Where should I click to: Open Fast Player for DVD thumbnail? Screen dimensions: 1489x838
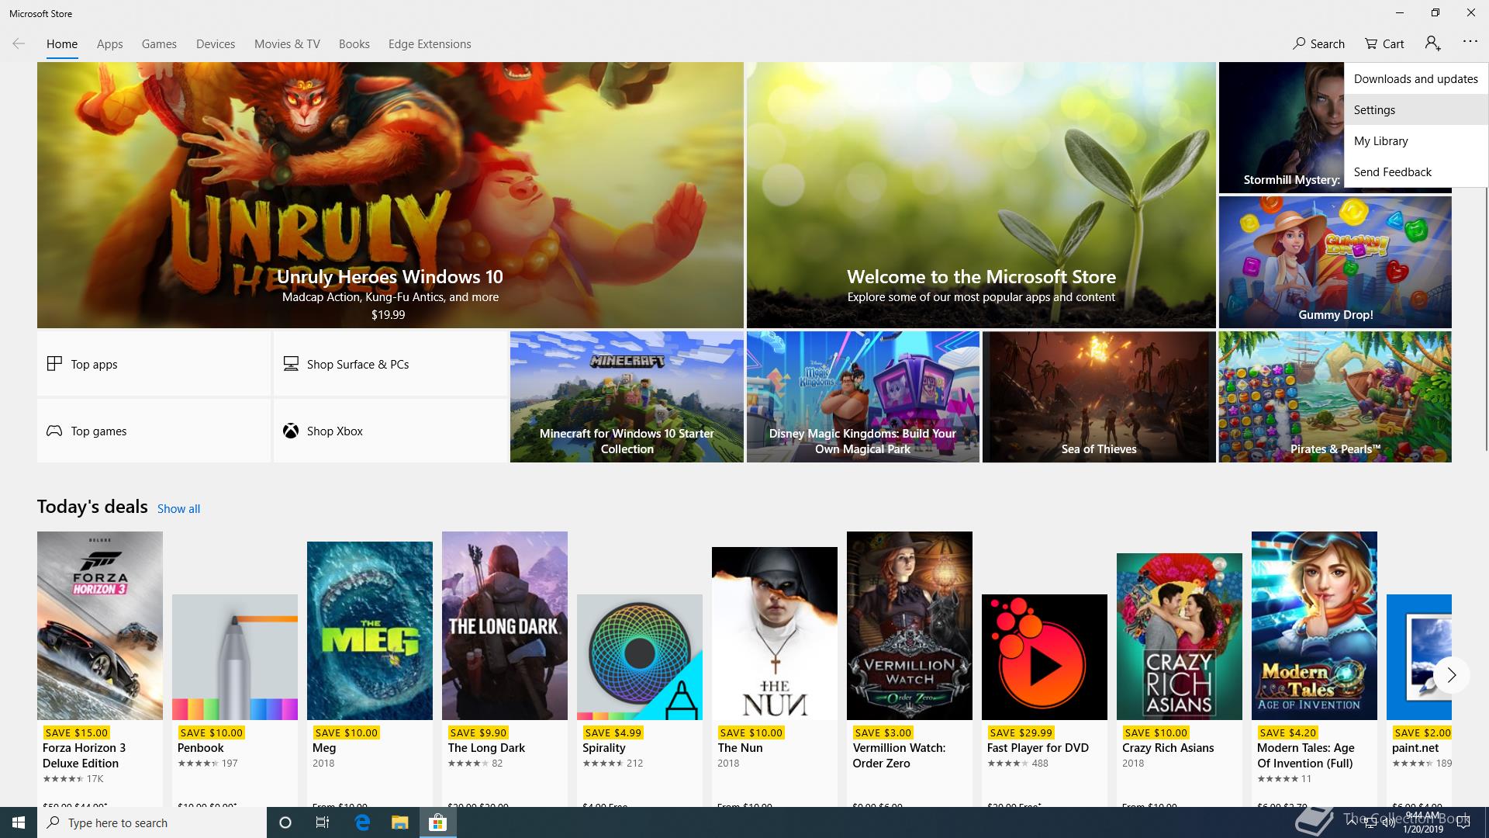pos(1045,657)
